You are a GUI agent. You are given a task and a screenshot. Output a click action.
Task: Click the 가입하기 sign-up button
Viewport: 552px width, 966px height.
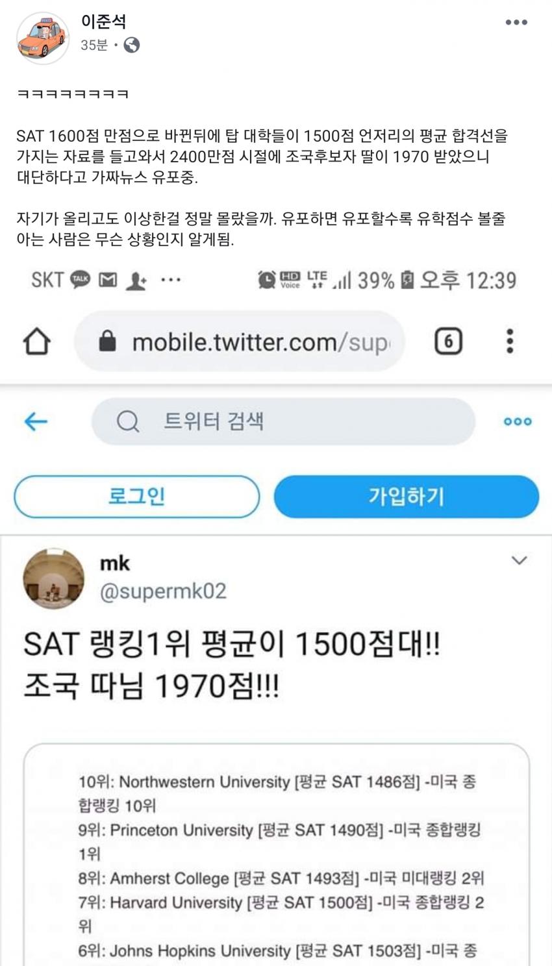407,497
